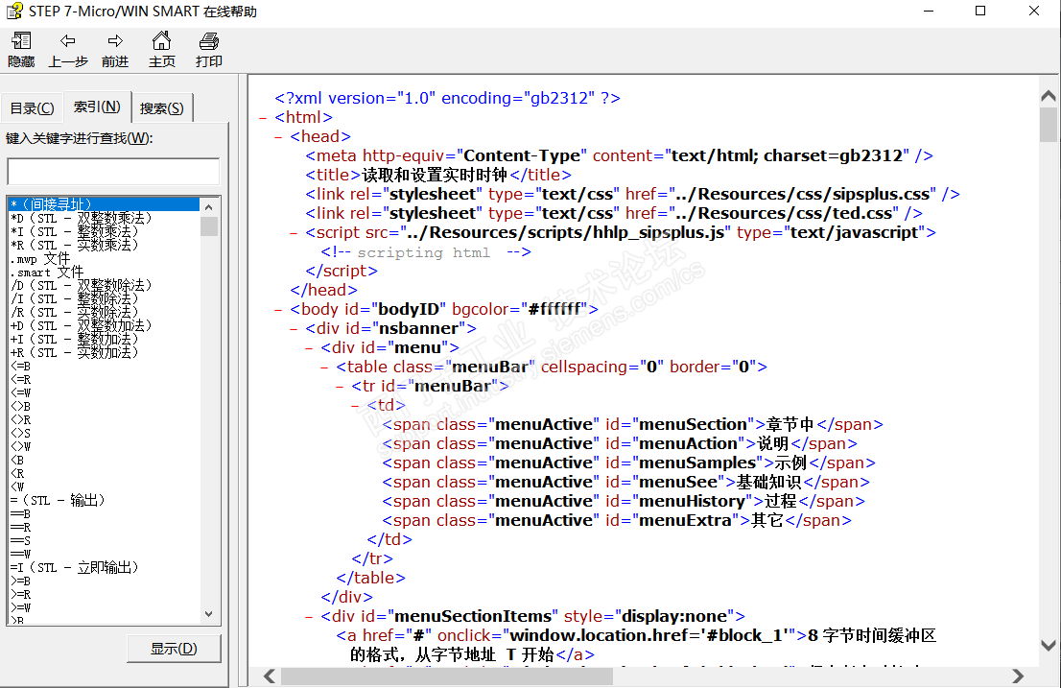Select index entry /I (STL - 整数除法)
This screenshot has width=1061, height=688.
pos(75,298)
